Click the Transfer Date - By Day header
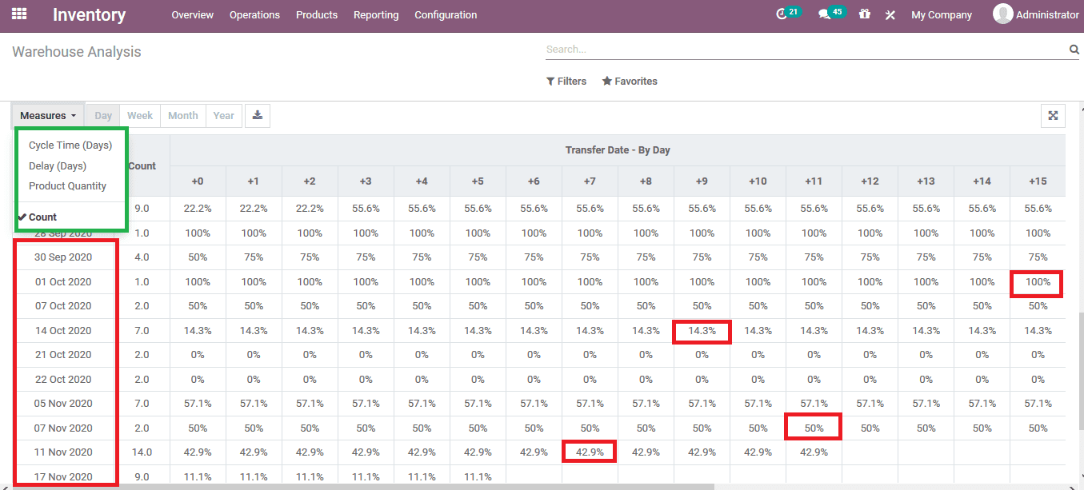 tap(618, 150)
